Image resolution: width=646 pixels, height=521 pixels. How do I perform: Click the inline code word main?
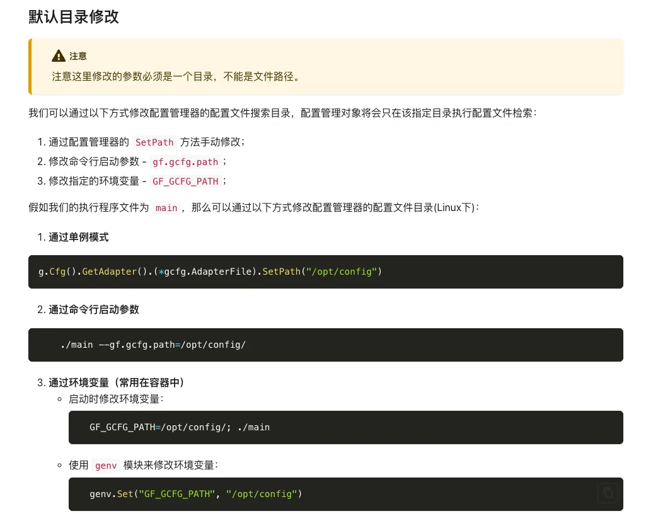[166, 208]
